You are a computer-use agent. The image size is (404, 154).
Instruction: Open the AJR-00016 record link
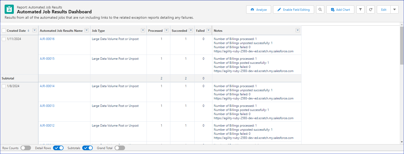click(x=47, y=39)
